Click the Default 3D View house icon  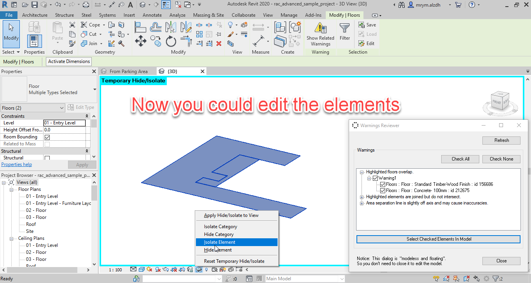[143, 5]
